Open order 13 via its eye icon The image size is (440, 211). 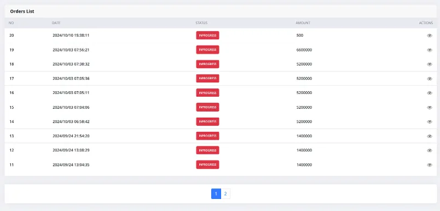coord(430,136)
